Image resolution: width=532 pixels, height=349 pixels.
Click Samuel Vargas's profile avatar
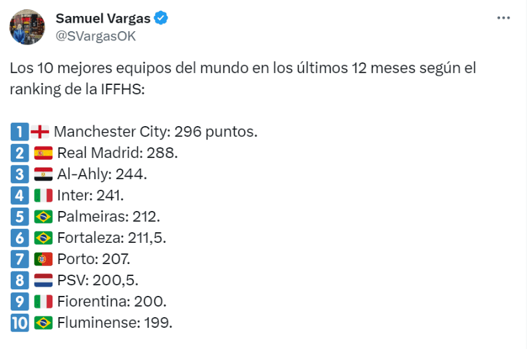click(27, 27)
